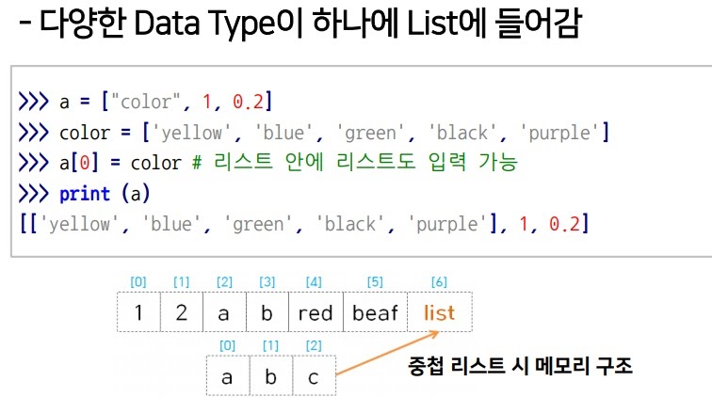This screenshot has width=712, height=397.
Task: Click the upper diagram cell containing 1
Action: coord(138,312)
